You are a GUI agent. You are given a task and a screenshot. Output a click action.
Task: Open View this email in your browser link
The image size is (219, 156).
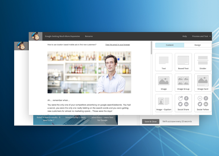tap(118, 45)
